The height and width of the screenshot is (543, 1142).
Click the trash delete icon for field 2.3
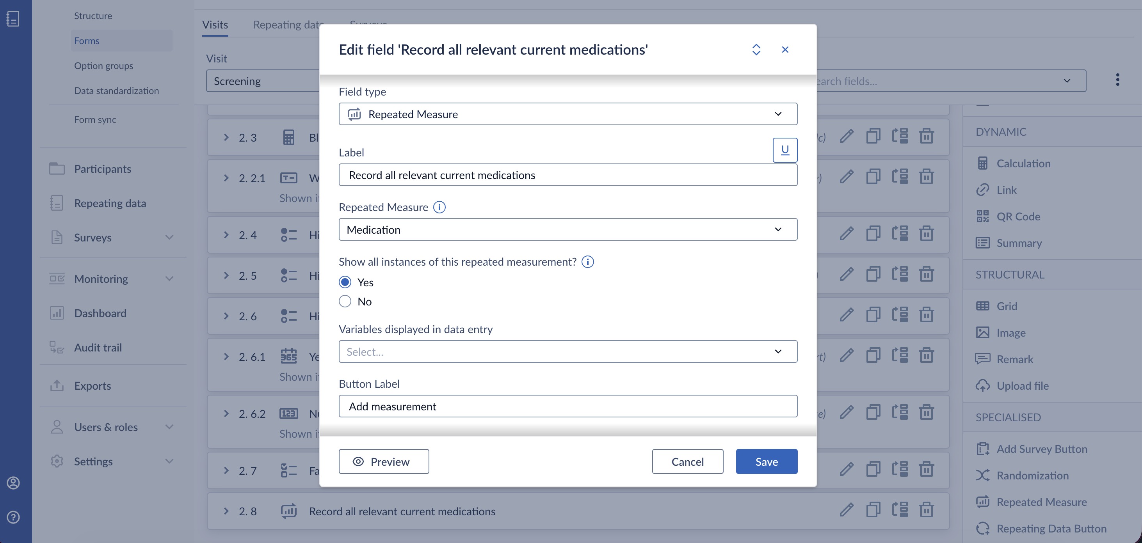[926, 136]
